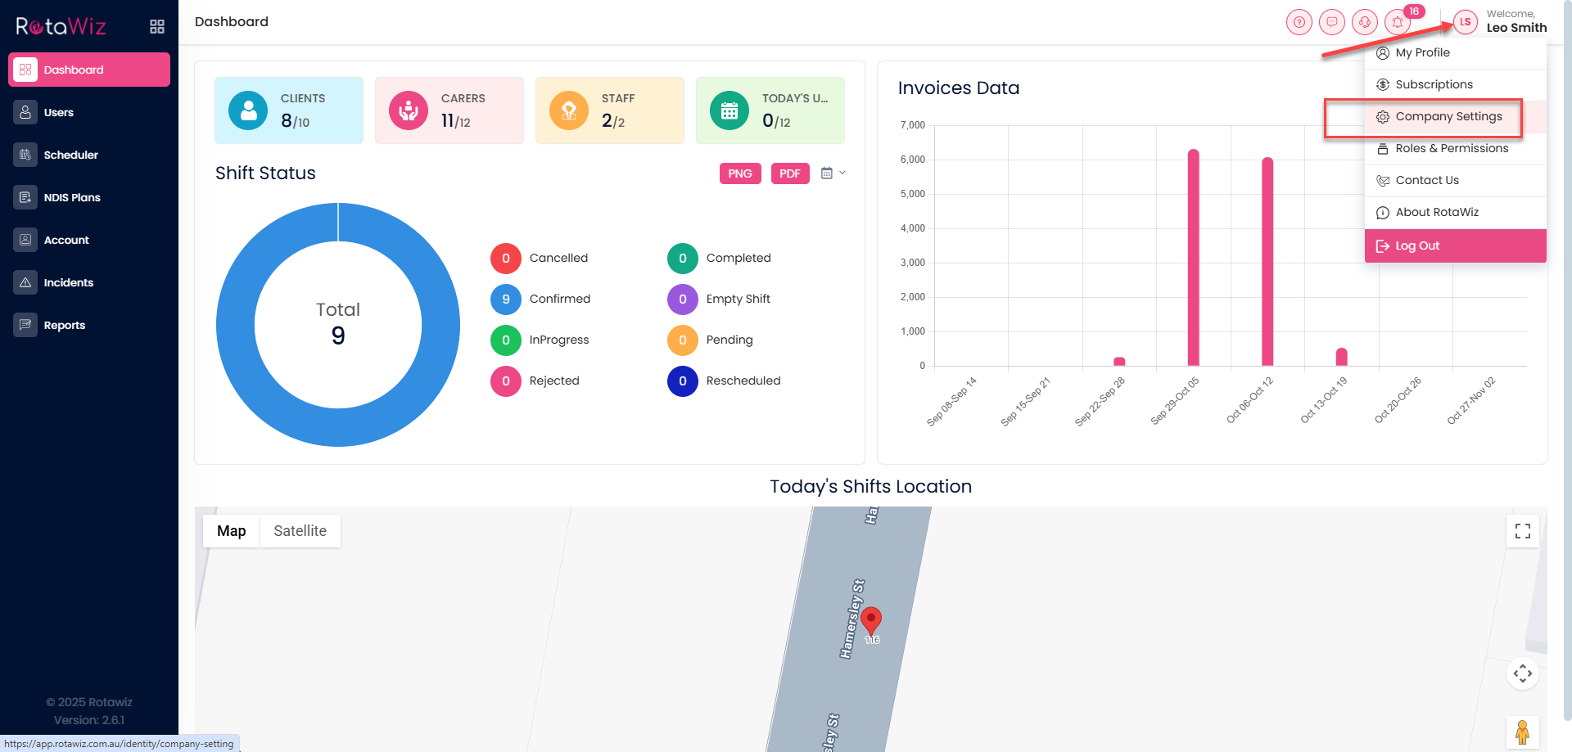This screenshot has width=1572, height=752.
Task: Click the LS user avatar
Action: (x=1465, y=22)
